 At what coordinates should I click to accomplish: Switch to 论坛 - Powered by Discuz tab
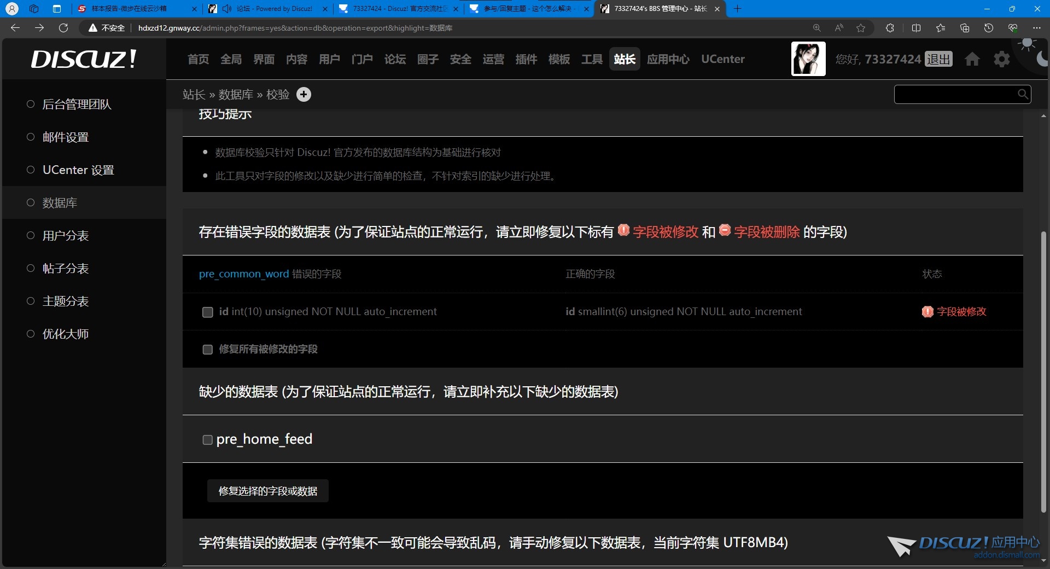[x=268, y=9]
